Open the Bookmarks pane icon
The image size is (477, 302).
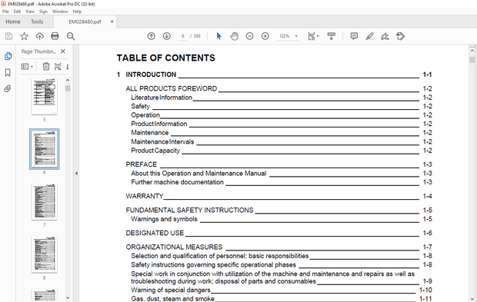(8, 72)
